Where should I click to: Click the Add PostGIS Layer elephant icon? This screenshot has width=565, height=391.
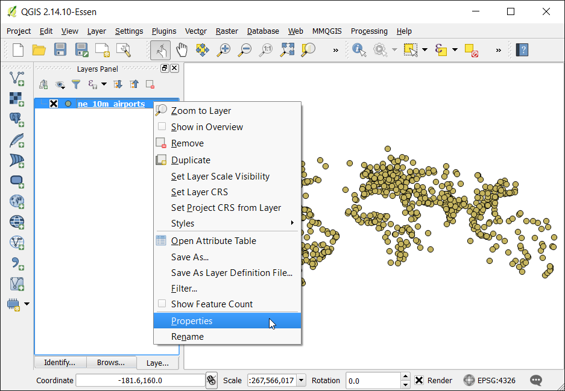(x=16, y=119)
